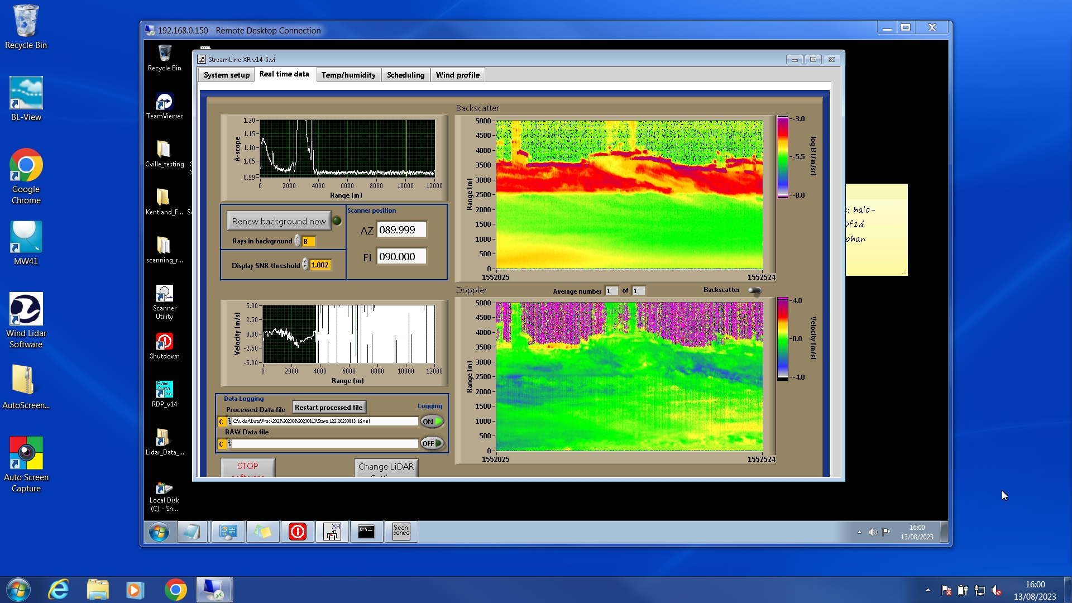
Task: Open the RDP_v14 raw data shortcut
Action: tap(164, 390)
